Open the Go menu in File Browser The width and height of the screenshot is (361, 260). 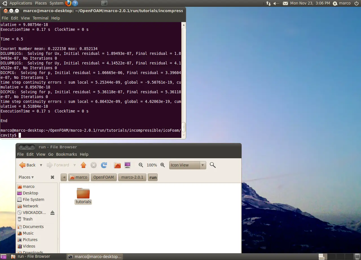(x=51, y=154)
